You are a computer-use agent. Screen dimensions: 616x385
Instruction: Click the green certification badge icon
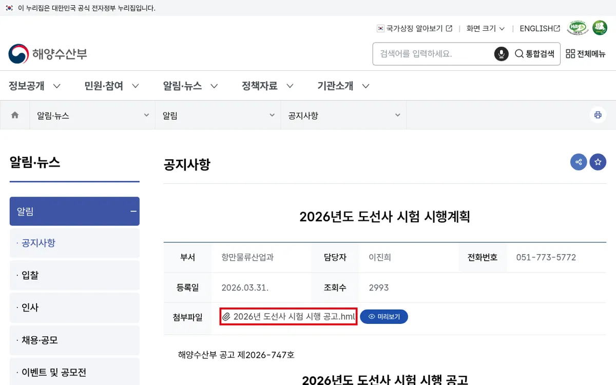coord(600,28)
